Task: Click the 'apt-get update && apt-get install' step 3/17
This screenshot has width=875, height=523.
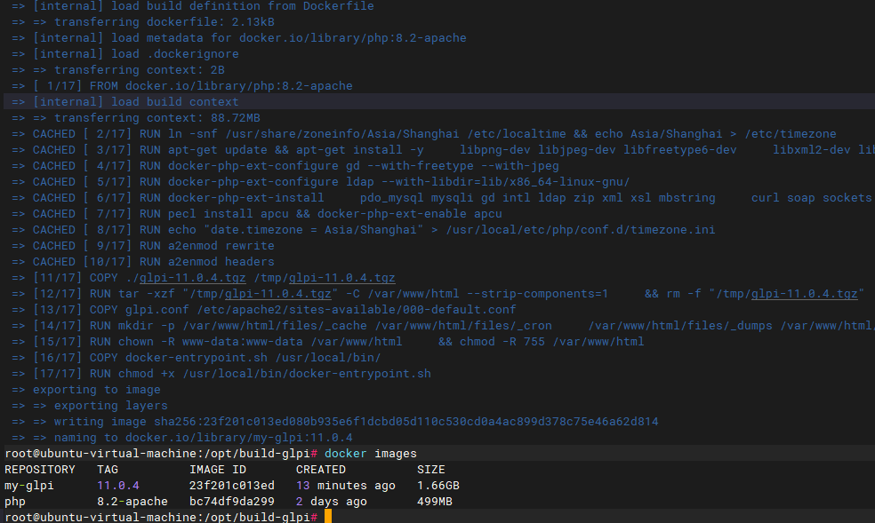Action: point(443,150)
